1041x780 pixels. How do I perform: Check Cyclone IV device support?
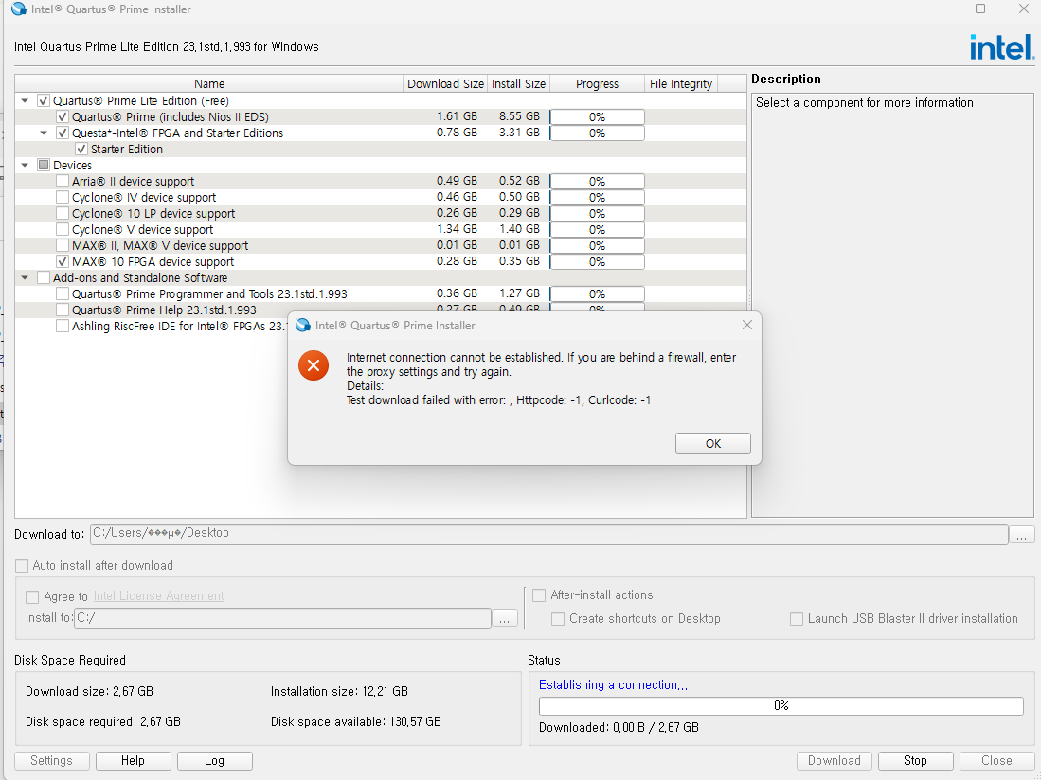(x=63, y=197)
